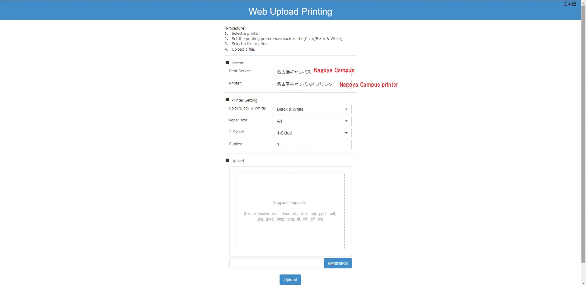The image size is (586, 294).
Task: Click the square bullet beside Printer heading
Action: [227, 63]
